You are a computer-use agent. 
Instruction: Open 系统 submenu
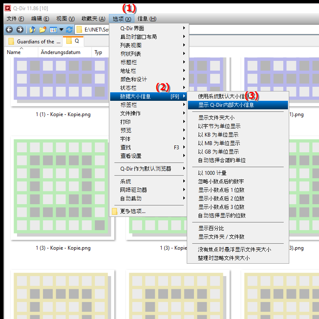coord(149,182)
